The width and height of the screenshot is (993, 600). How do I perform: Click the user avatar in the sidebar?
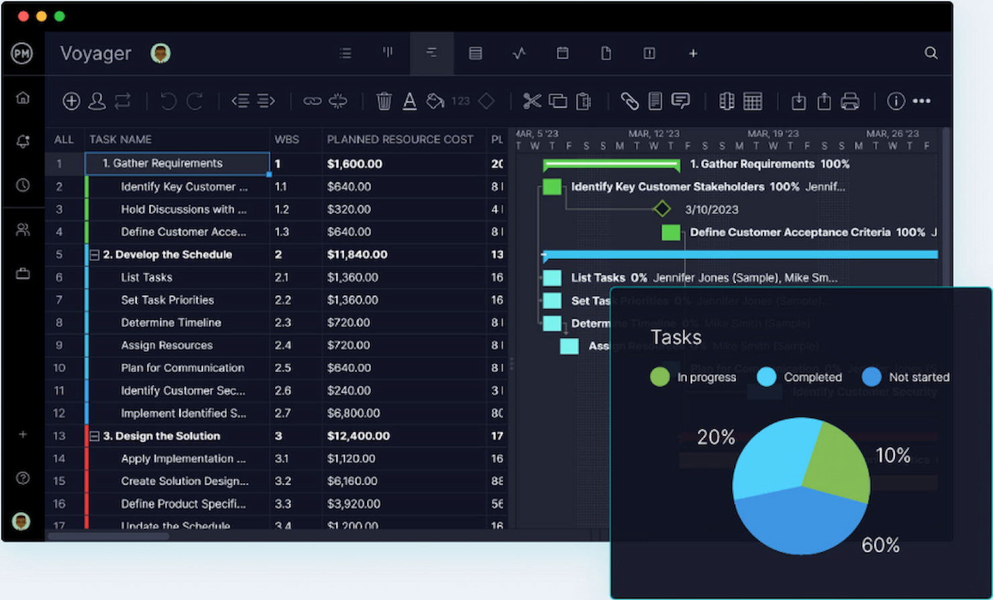coord(21,521)
